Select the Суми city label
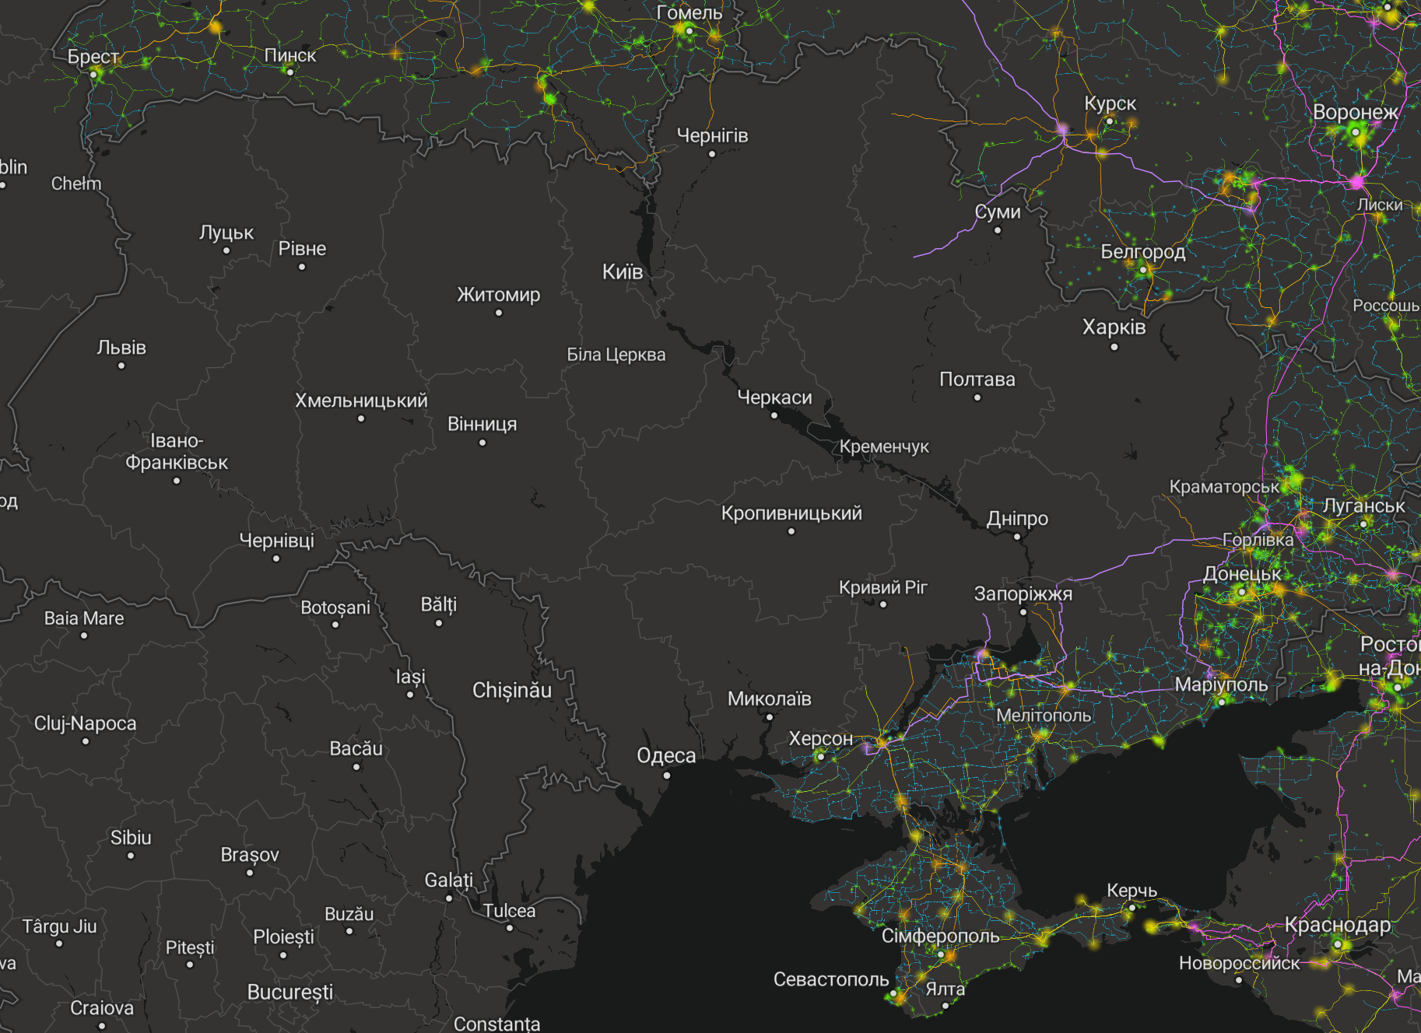This screenshot has height=1033, width=1421. [x=998, y=212]
